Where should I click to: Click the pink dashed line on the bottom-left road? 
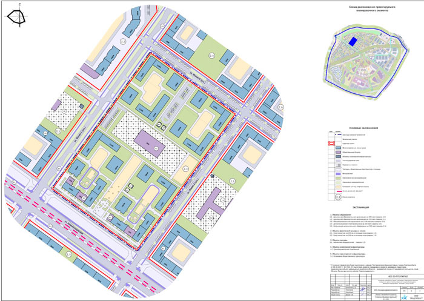pyautogui.click(x=36, y=201)
